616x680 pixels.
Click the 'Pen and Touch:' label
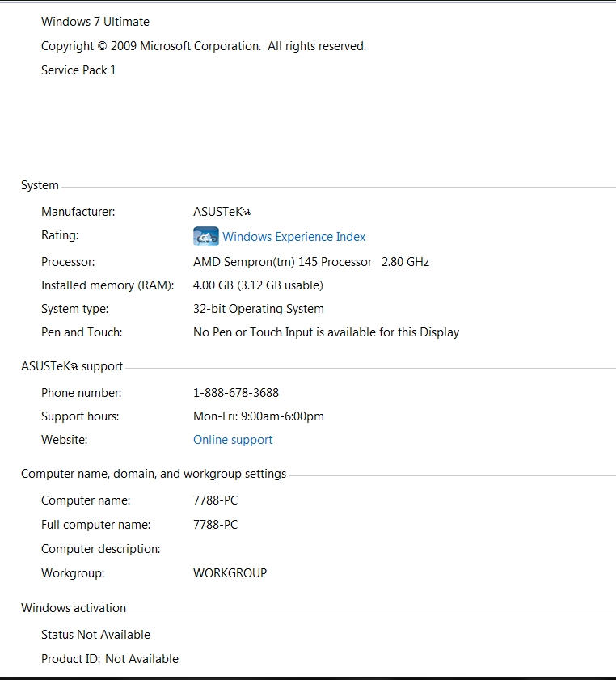[82, 332]
